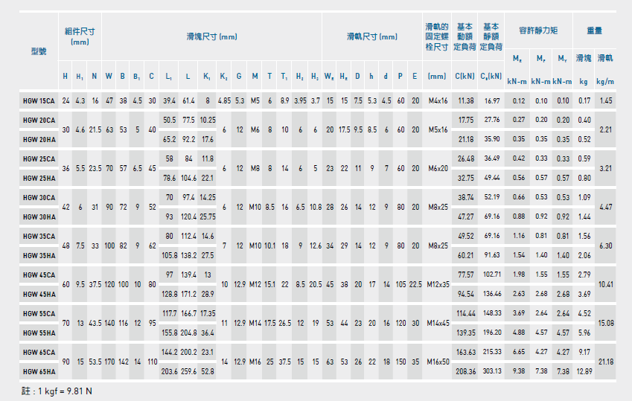Image resolution: width=632 pixels, height=401 pixels.
Task: Click the HGW 65HA model label
Action: 38,371
